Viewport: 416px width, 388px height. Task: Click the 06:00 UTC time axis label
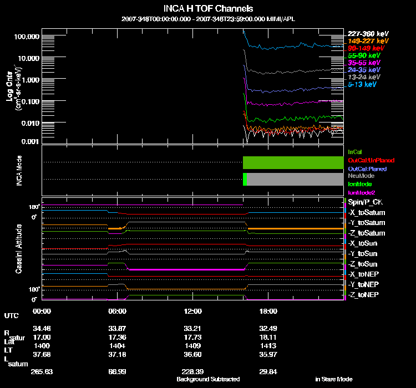[118, 312]
